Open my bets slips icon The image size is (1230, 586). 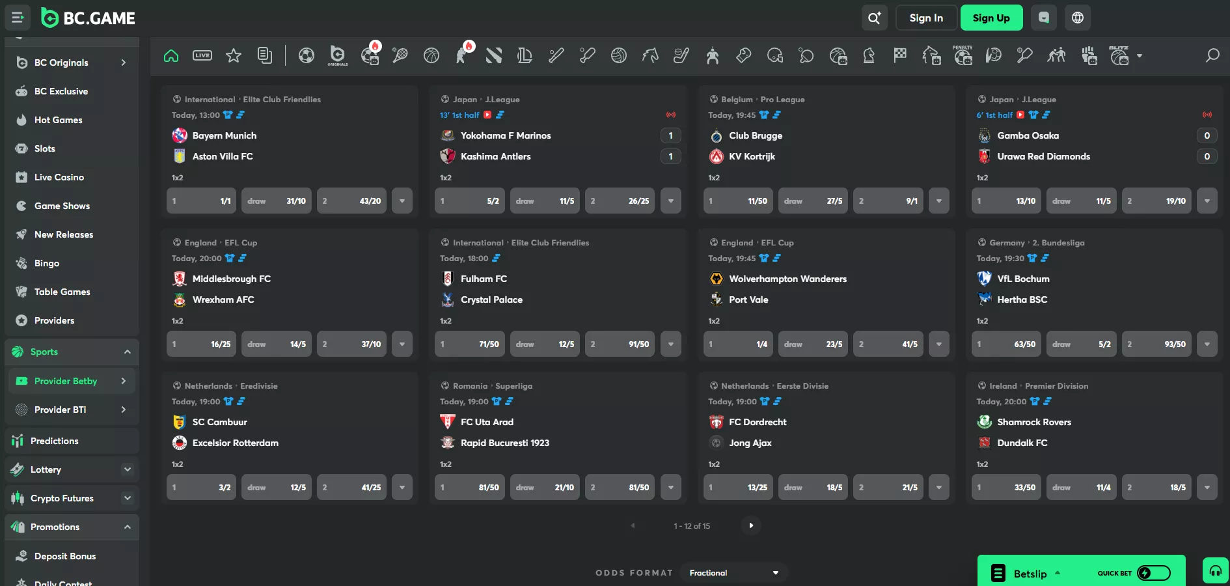[x=265, y=56]
